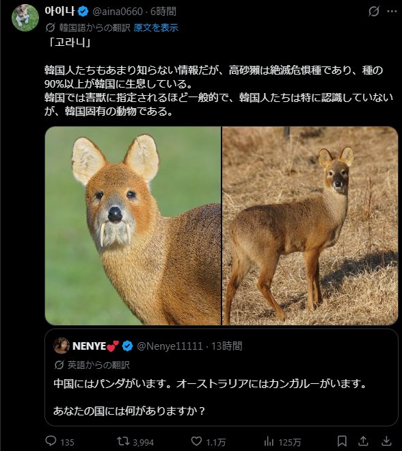Open the 아이나 profile avatar
Image resolution: width=402 pixels, height=451 pixels.
[x=25, y=18]
